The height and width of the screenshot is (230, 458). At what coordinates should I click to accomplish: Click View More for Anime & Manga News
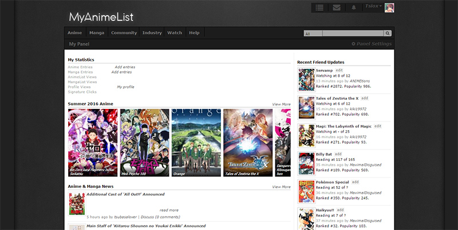[281, 187]
